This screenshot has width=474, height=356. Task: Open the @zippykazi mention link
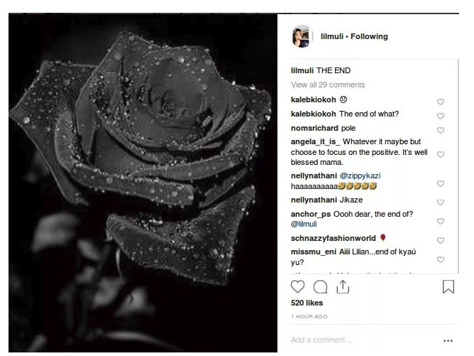click(x=360, y=176)
